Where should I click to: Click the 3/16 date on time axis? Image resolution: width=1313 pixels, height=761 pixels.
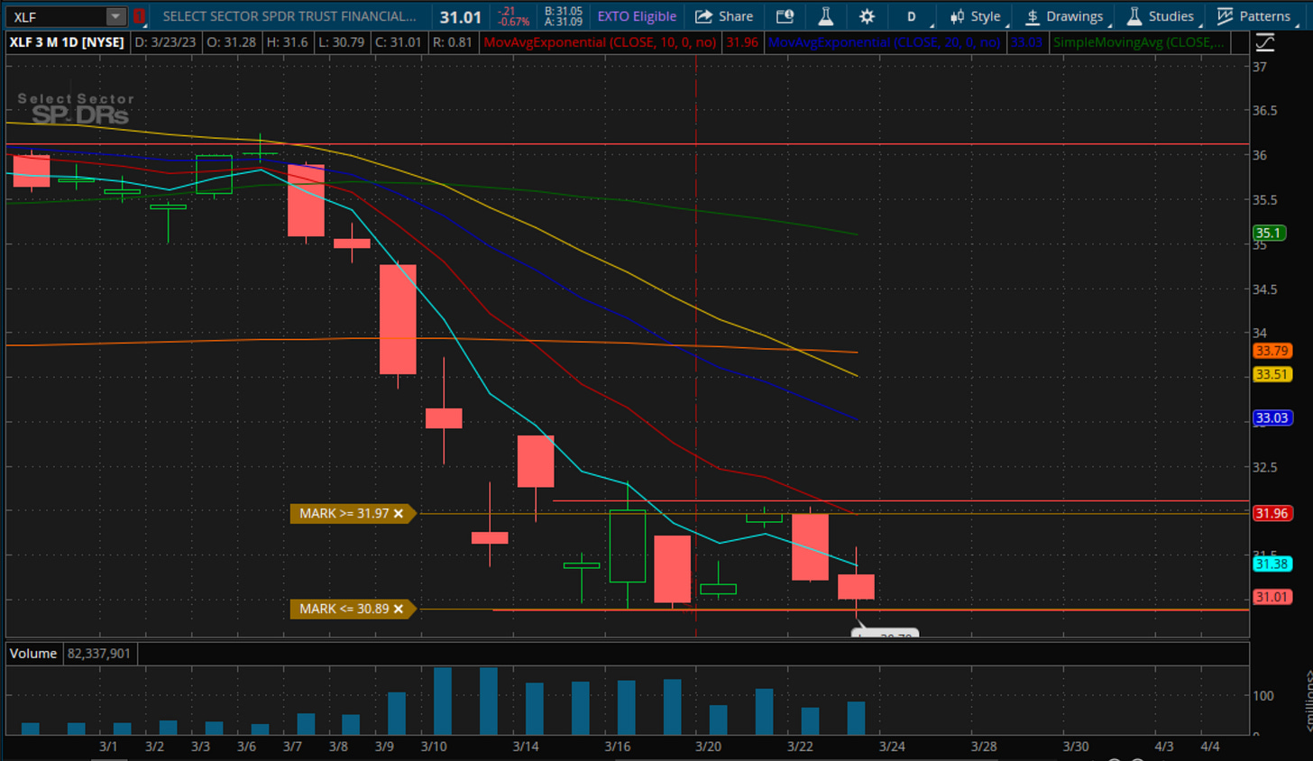618,747
